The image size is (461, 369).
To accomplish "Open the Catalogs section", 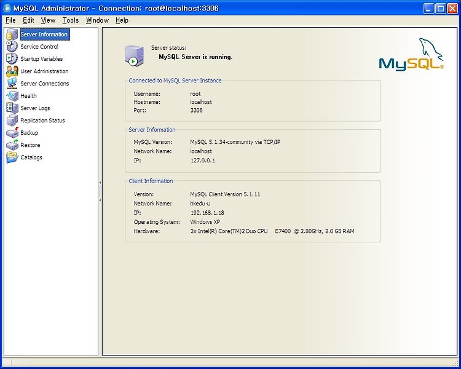I will (x=31, y=157).
